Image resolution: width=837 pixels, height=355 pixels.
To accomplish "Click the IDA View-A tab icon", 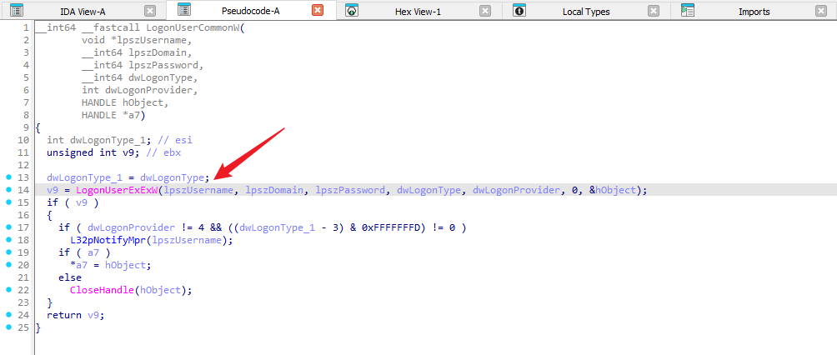I will (17, 11).
